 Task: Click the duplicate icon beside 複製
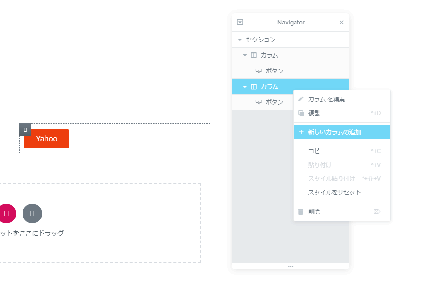(301, 113)
